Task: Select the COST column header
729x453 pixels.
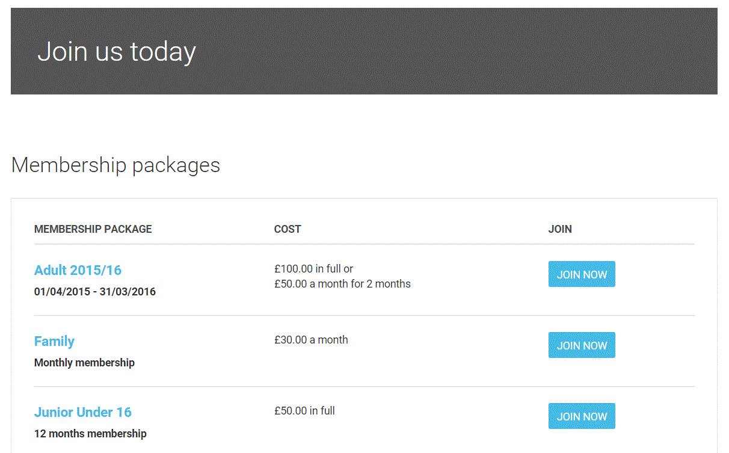Action: 287,229
